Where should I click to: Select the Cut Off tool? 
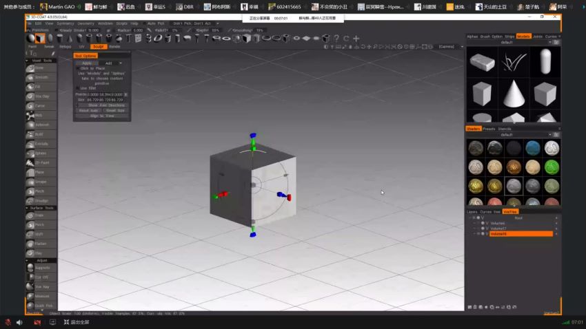41,277
